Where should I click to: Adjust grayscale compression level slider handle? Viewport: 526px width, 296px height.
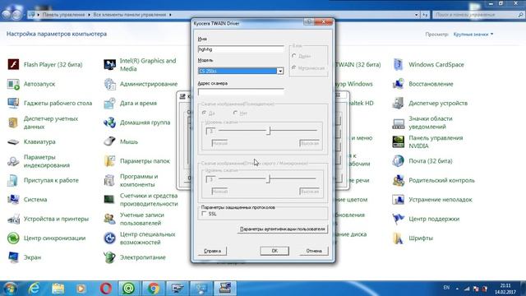pyautogui.click(x=268, y=178)
